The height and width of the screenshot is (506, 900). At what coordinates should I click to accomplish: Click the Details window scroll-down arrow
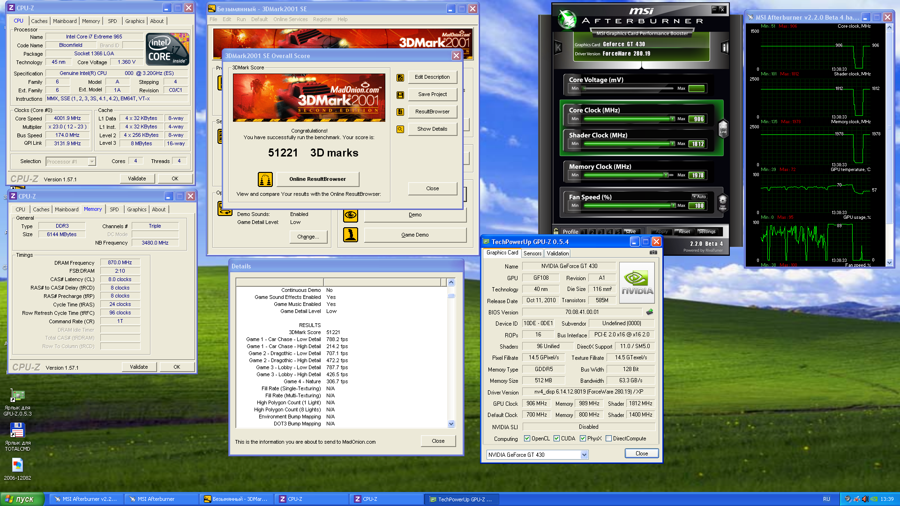point(451,424)
